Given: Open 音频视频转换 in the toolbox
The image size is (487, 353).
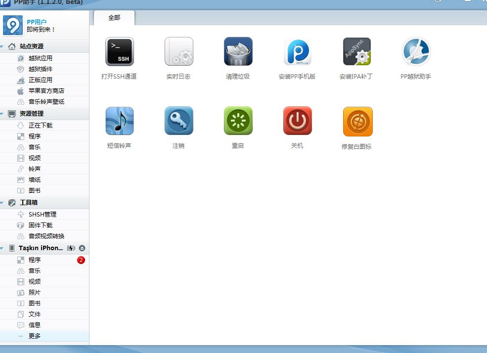Looking at the screenshot, I should (44, 236).
